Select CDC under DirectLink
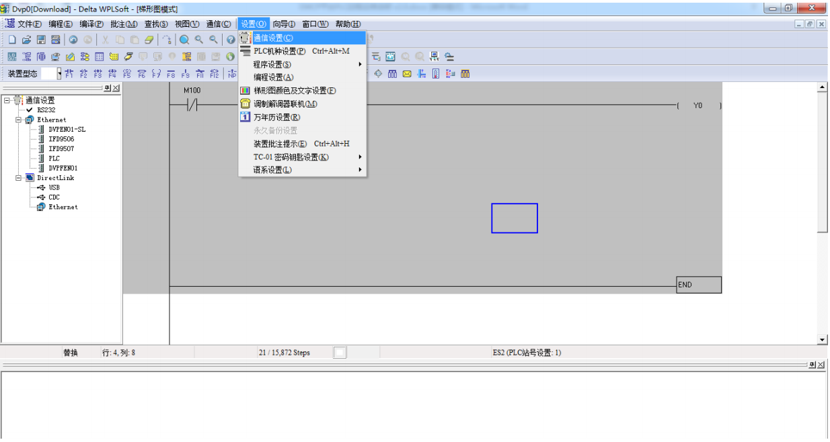This screenshot has width=830, height=442. 54,197
